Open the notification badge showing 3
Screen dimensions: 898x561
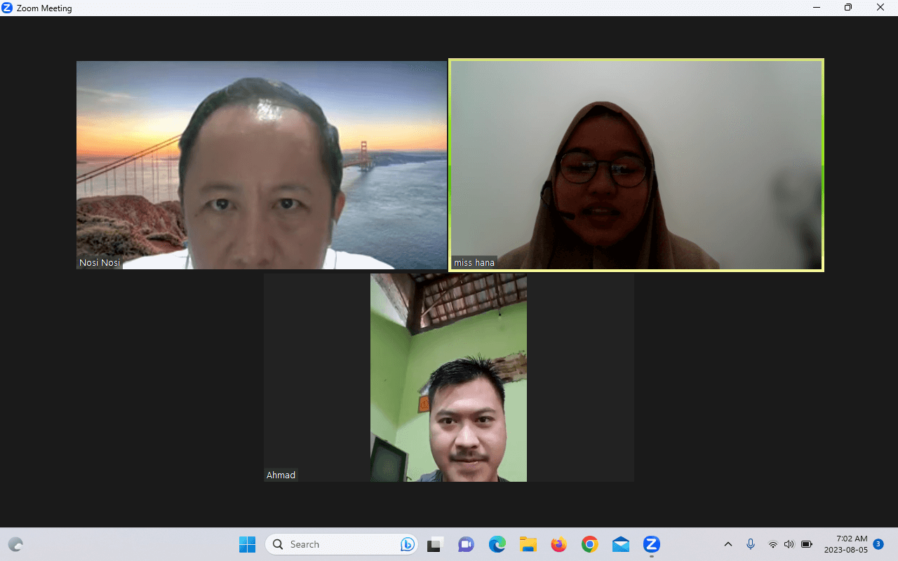pos(878,543)
